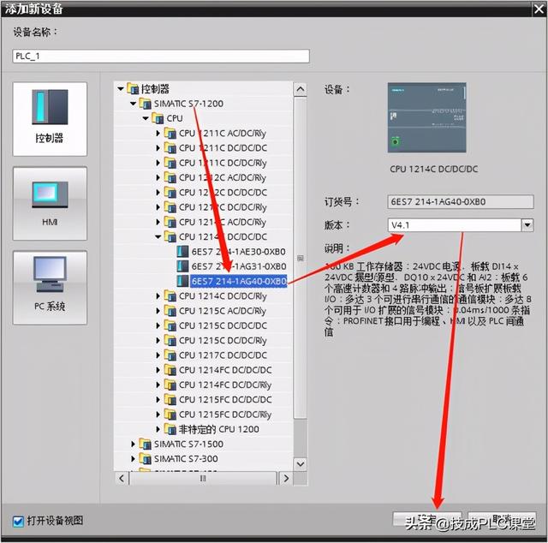
Task: Click folder icon for CPU 1211C DC/DC/DC
Action: pos(170,148)
